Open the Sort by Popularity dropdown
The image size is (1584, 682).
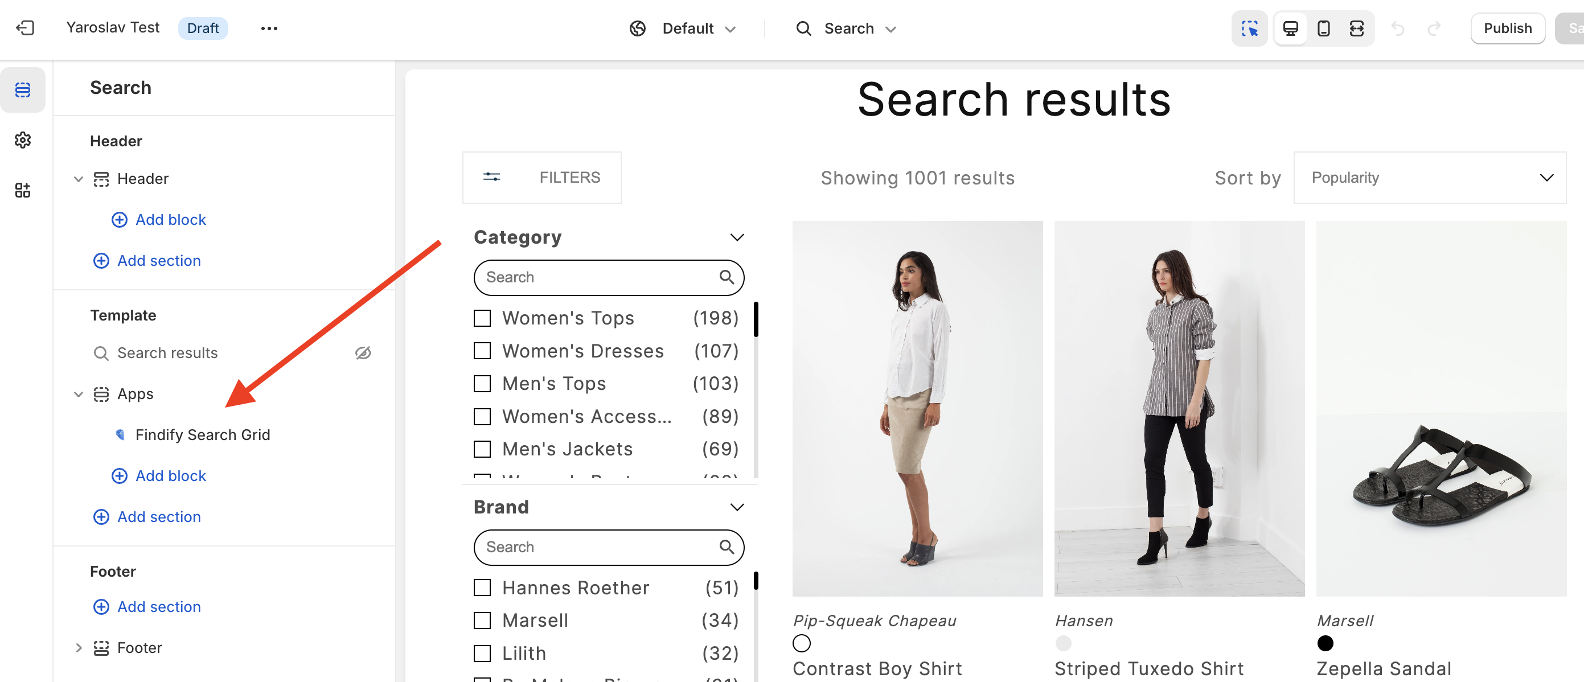[1429, 178]
